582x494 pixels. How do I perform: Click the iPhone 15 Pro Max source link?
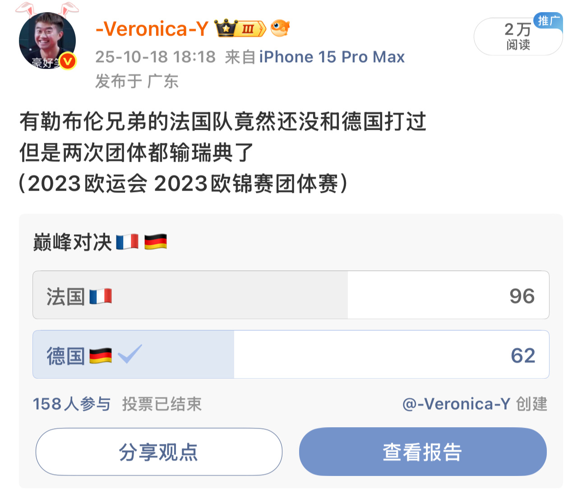332,57
